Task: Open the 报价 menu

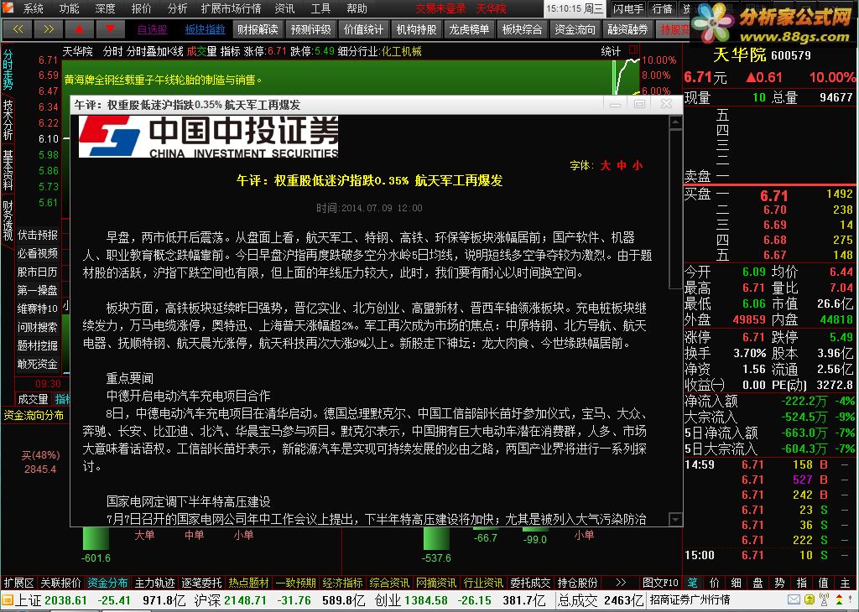Action: (x=141, y=8)
